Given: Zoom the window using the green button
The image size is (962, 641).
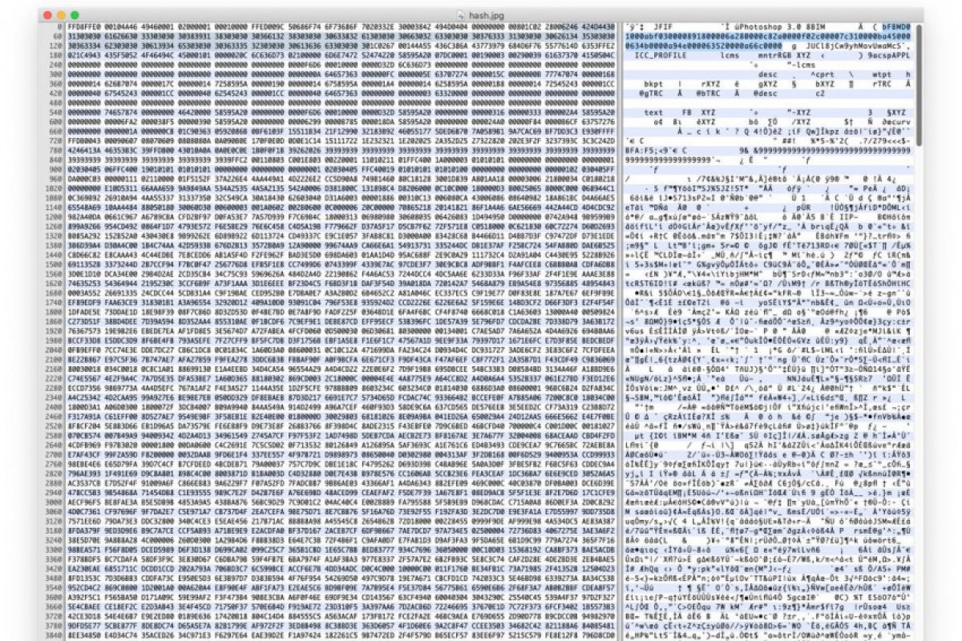Looking at the screenshot, I should 75,14.
